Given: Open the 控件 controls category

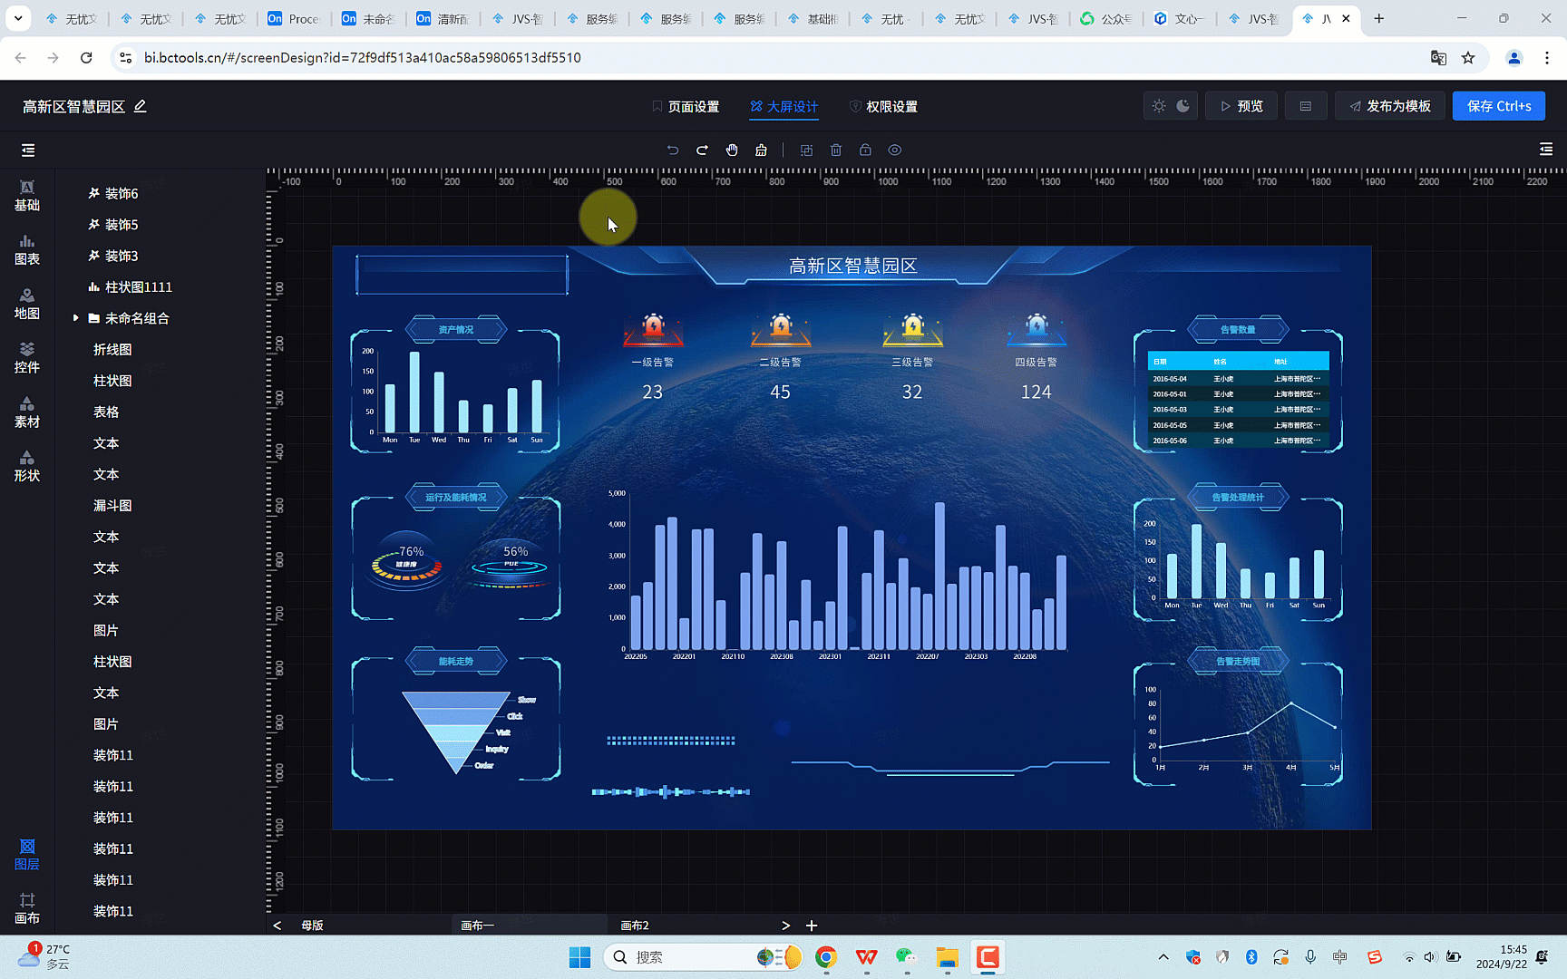Looking at the screenshot, I should click(27, 358).
